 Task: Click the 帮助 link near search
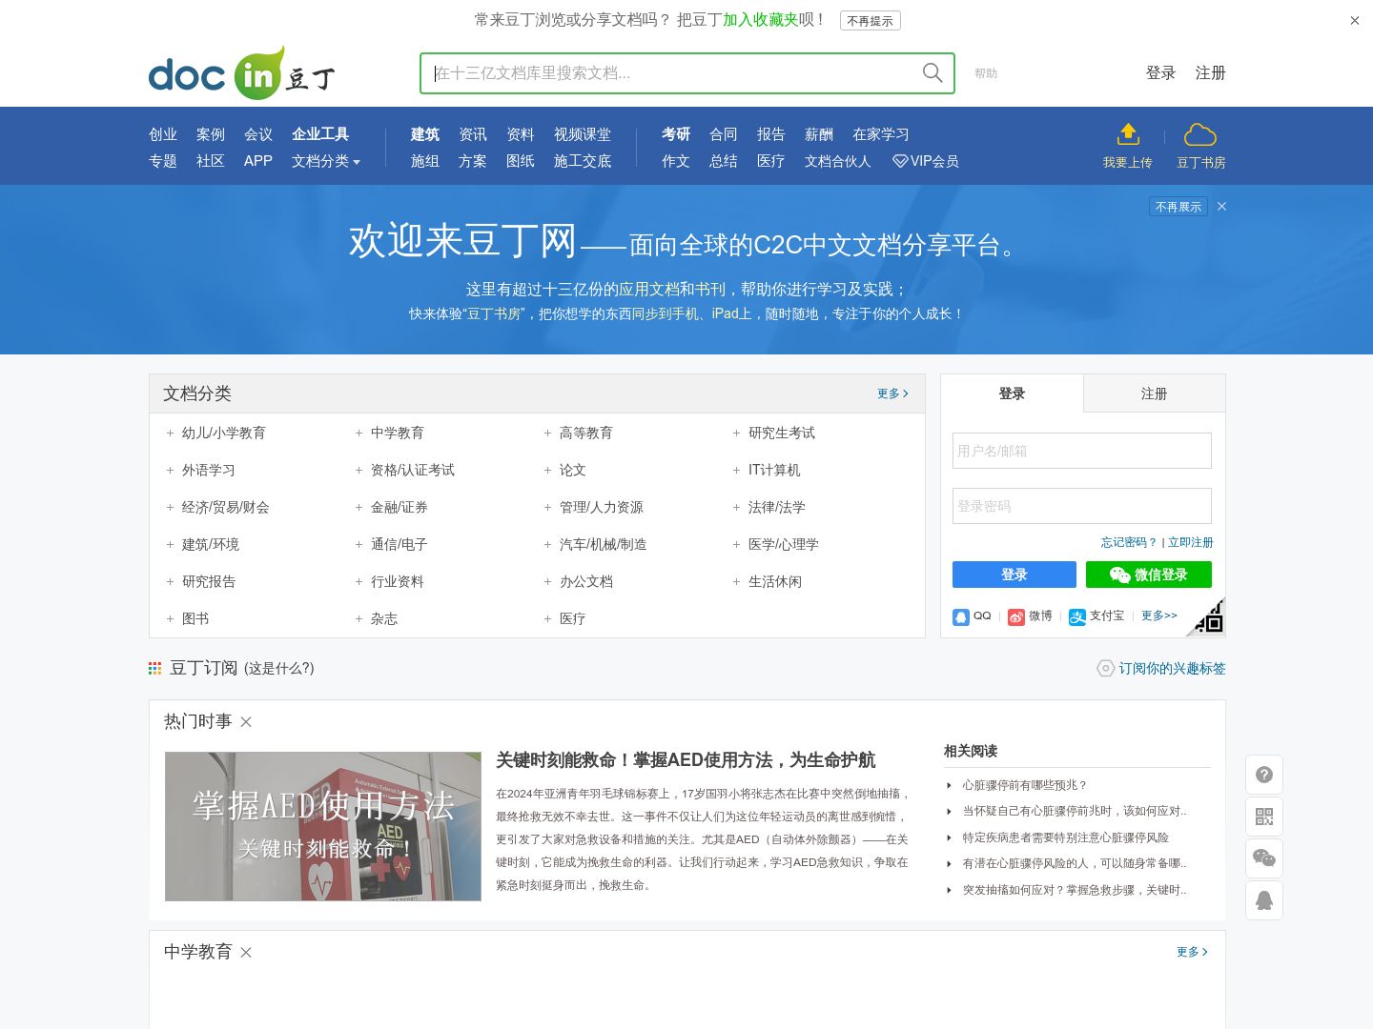point(986,73)
